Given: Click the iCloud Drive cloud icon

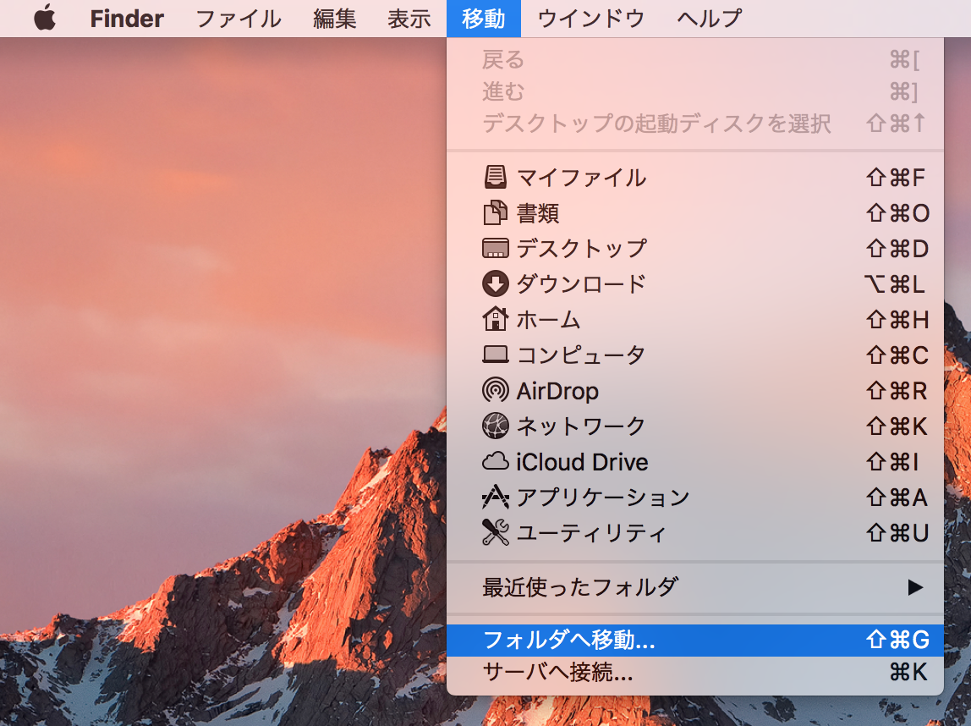Looking at the screenshot, I should click(495, 461).
